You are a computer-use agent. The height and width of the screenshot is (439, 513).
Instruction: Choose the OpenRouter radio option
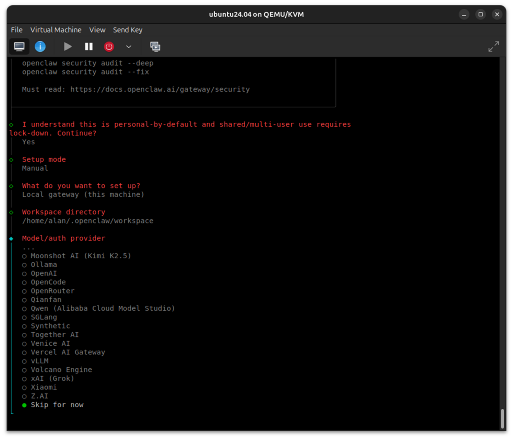coord(52,291)
